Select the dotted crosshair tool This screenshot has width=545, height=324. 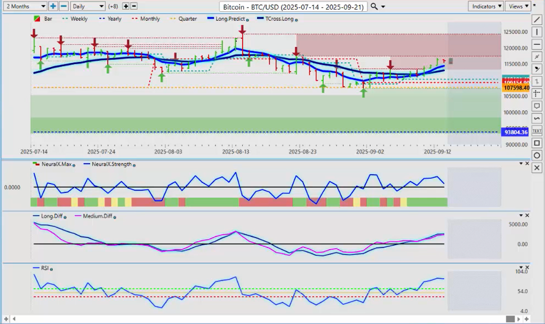pyautogui.click(x=537, y=93)
